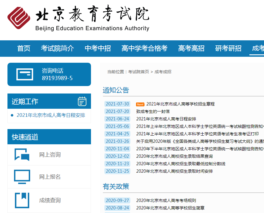Go to the 高考高招 section

point(191,48)
